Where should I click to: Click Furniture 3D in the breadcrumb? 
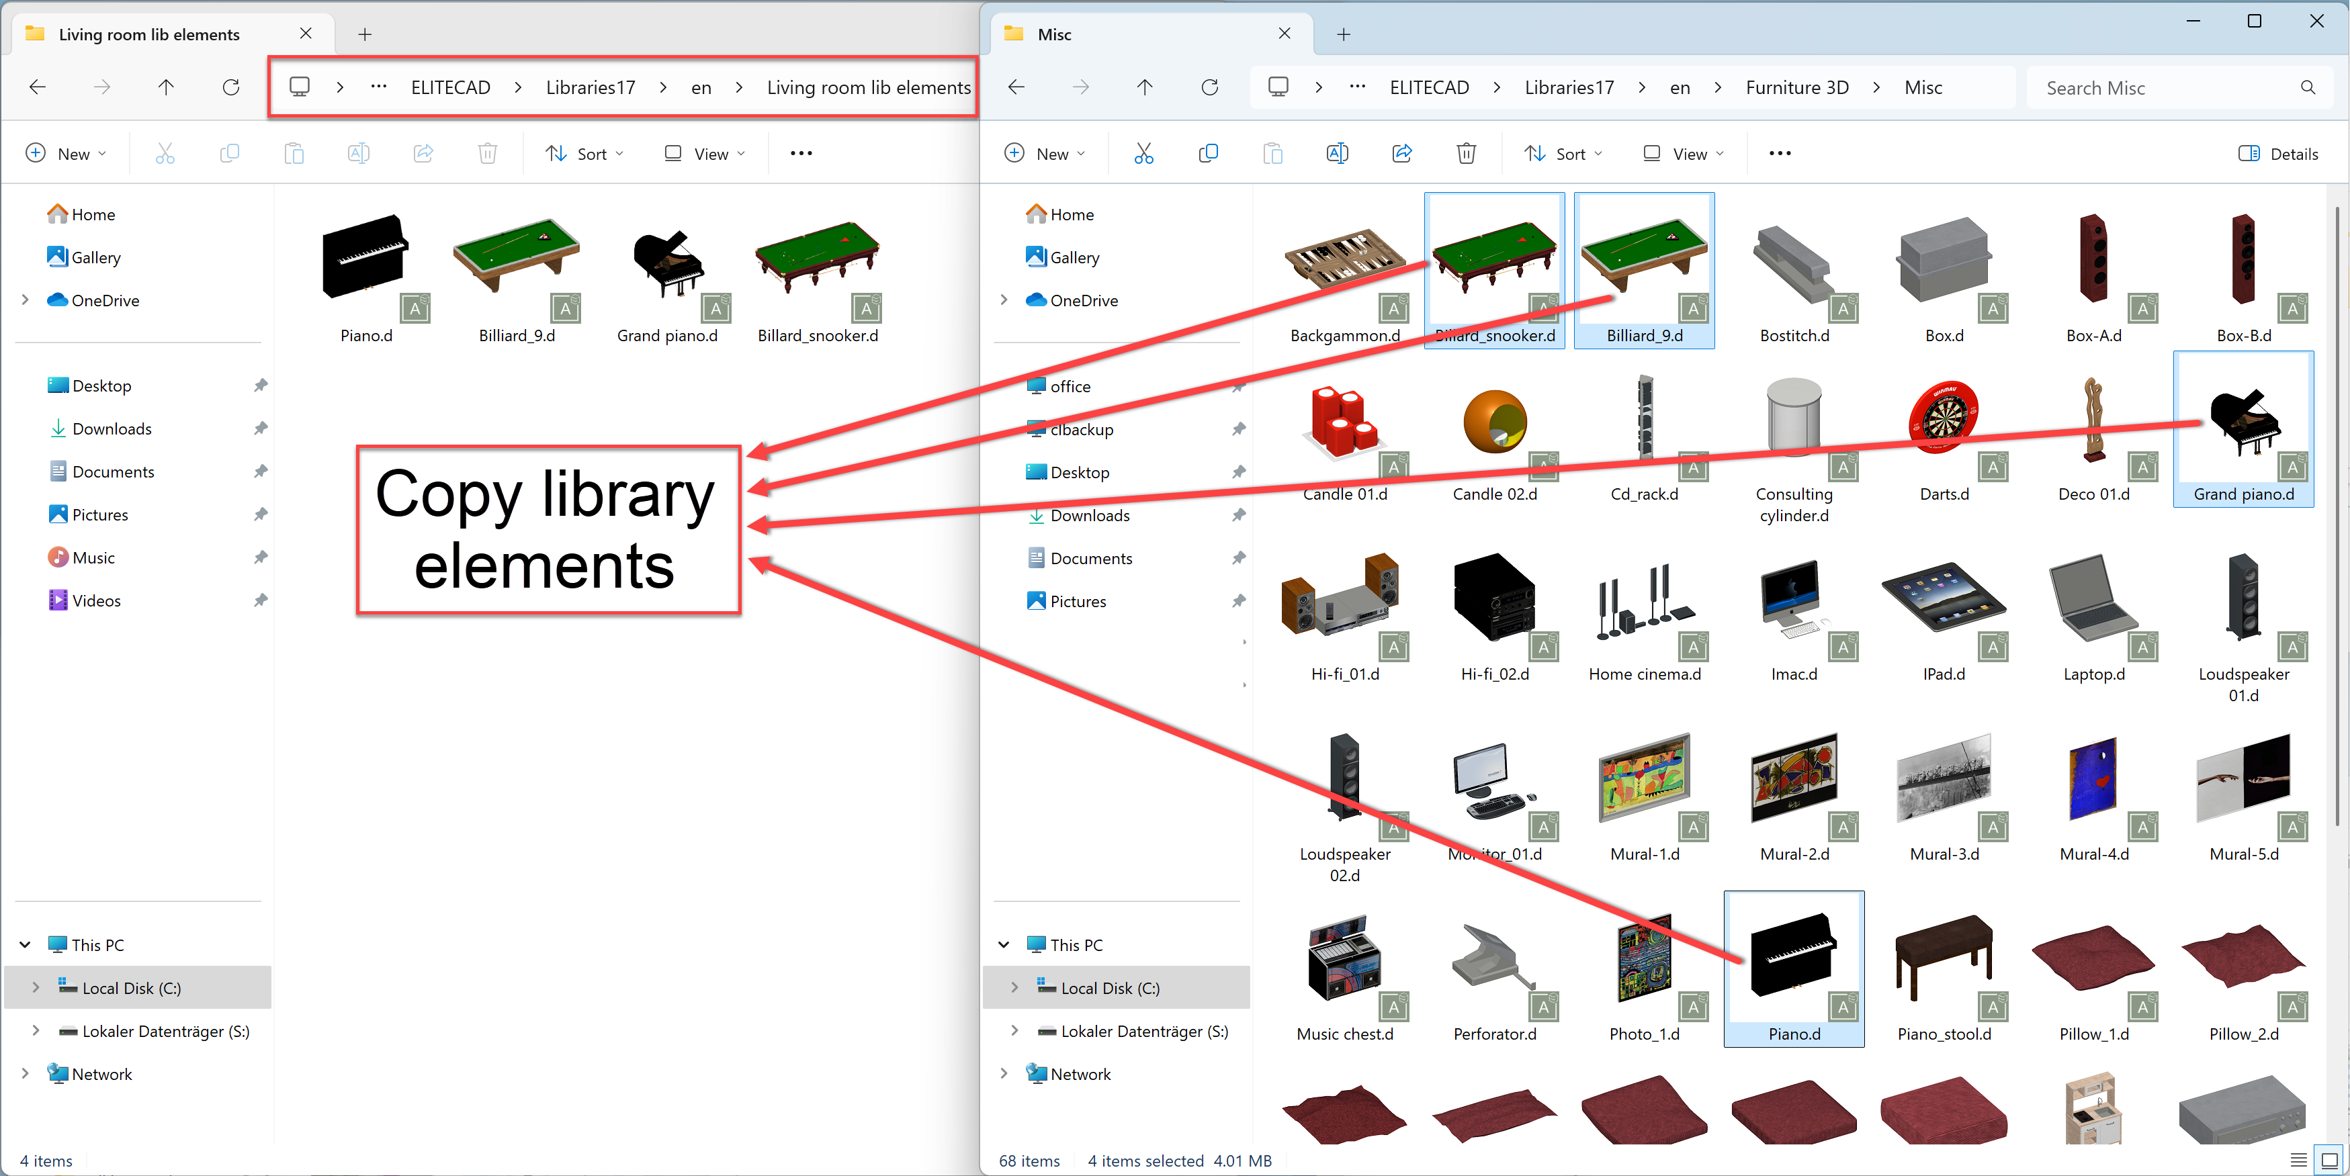[1796, 87]
